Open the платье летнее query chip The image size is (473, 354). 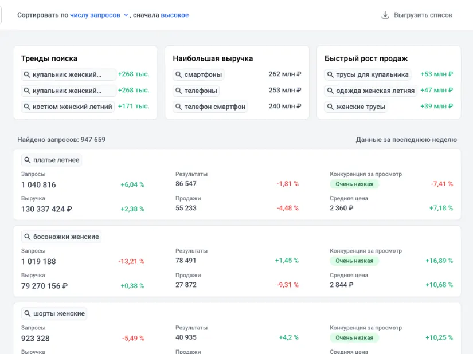[52, 160]
